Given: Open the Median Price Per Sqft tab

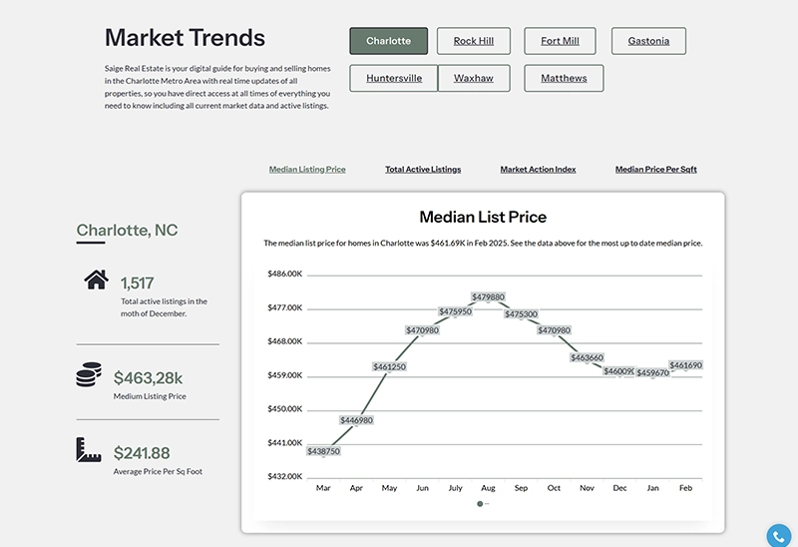Looking at the screenshot, I should point(655,170).
